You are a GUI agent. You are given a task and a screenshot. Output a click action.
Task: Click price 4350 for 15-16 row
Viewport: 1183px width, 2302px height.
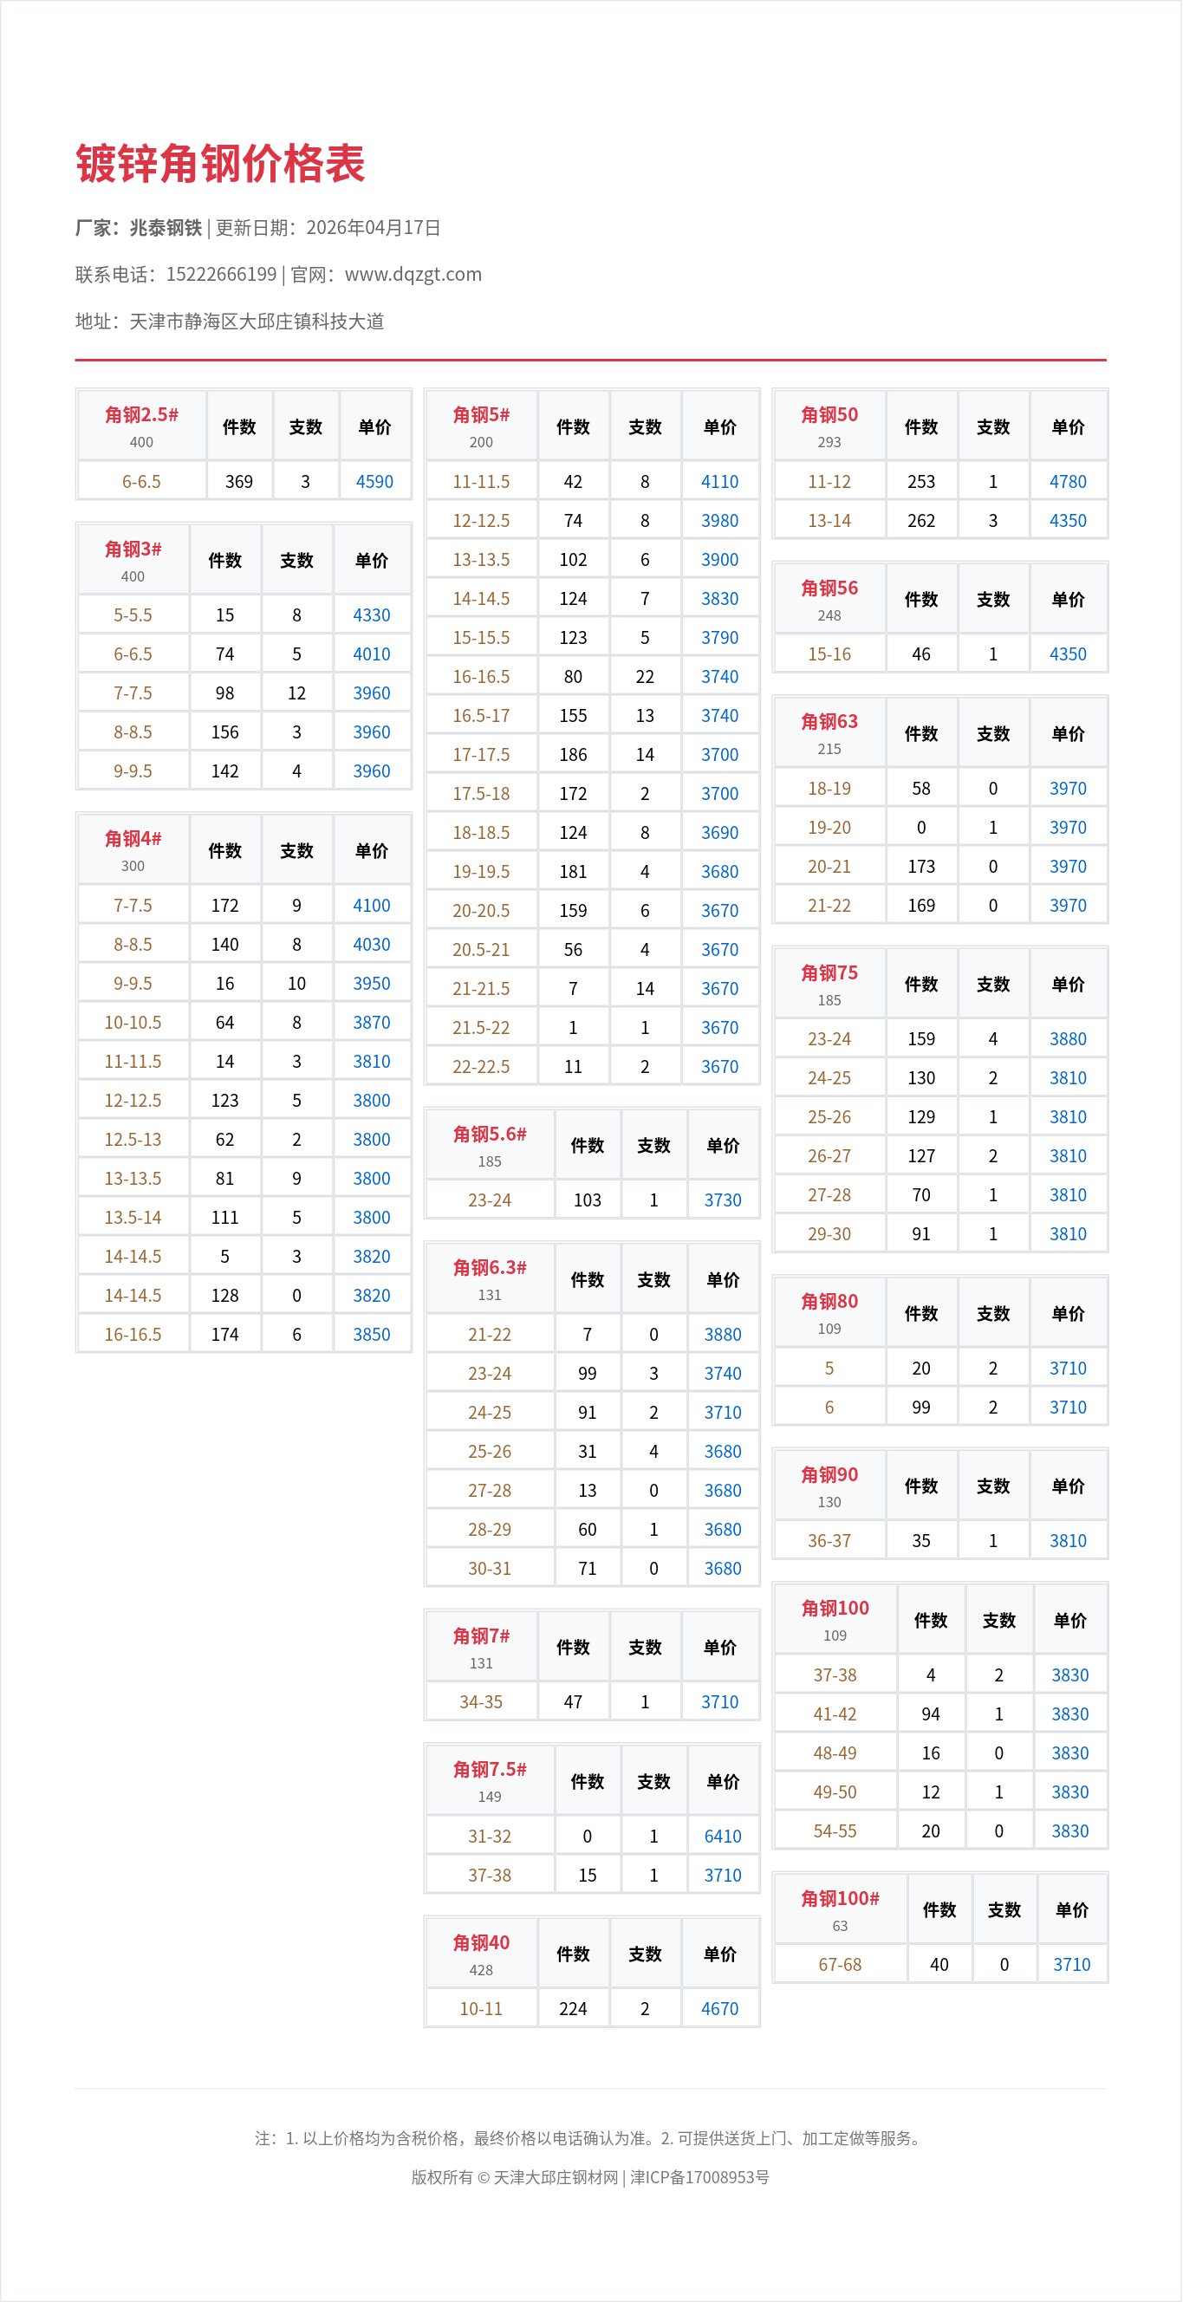(x=1068, y=654)
